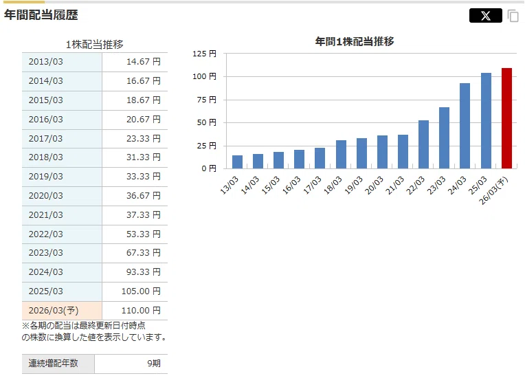
Task: Select the 2019/03 year cell
Action: coord(62,177)
